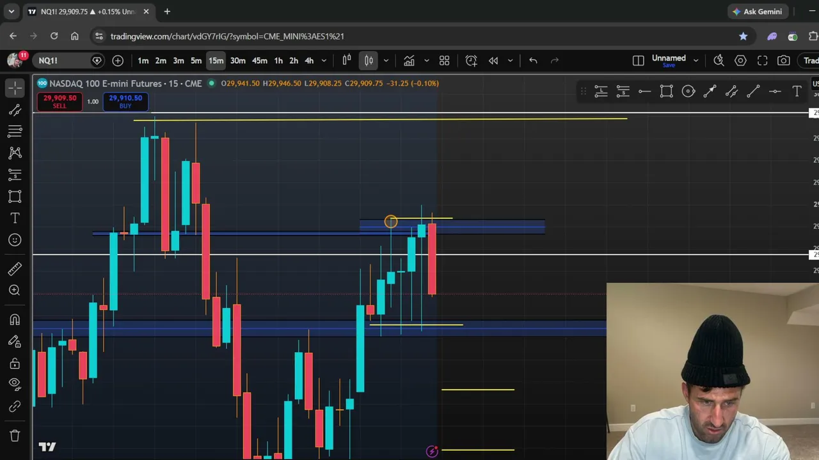Select the rectangle tool in favorites bar
Screen dimensions: 819x460
pos(667,92)
